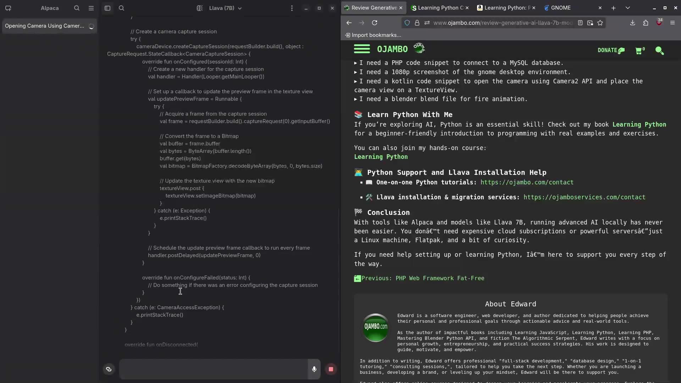This screenshot has width=681, height=383.
Task: Start a new chat in Alpaca
Action: pos(8,8)
